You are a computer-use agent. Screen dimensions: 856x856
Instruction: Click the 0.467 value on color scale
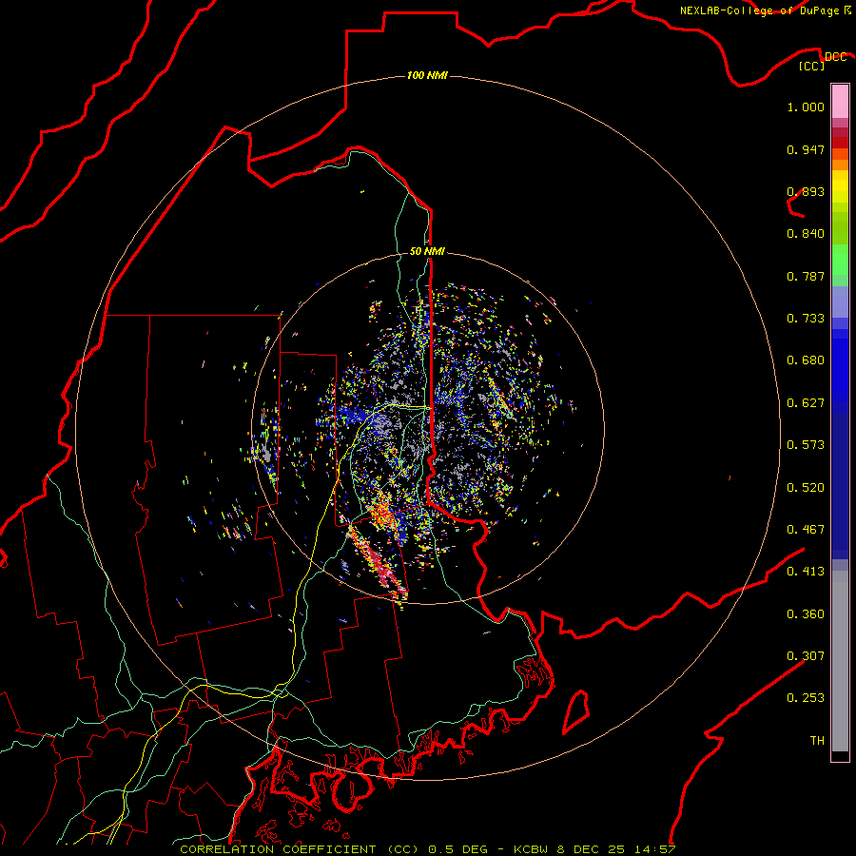(x=806, y=530)
